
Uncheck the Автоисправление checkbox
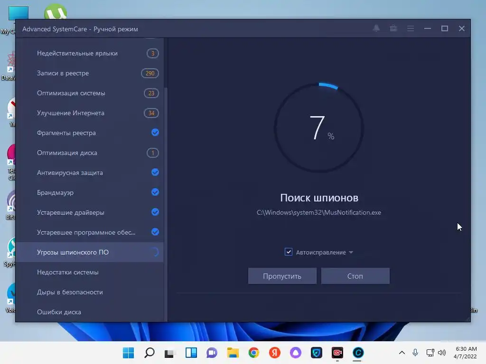point(288,252)
